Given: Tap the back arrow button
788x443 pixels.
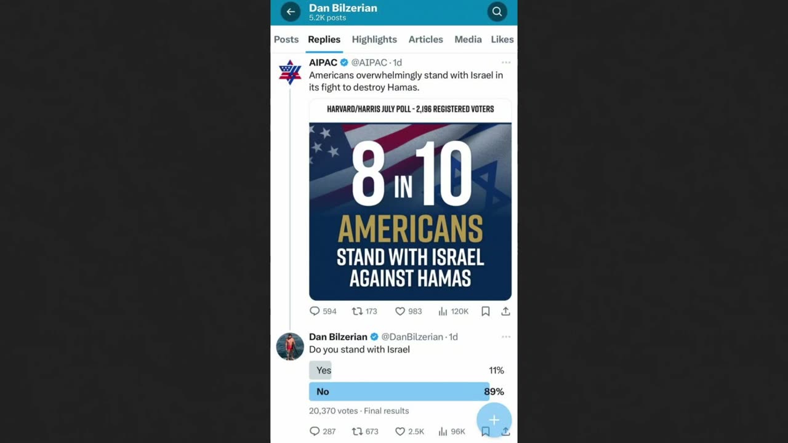Looking at the screenshot, I should pyautogui.click(x=291, y=12).
